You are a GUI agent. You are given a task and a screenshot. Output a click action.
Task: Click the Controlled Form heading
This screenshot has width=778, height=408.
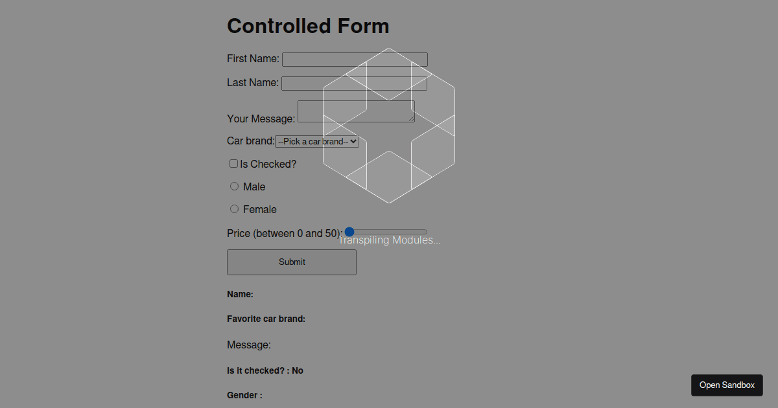[x=308, y=26]
